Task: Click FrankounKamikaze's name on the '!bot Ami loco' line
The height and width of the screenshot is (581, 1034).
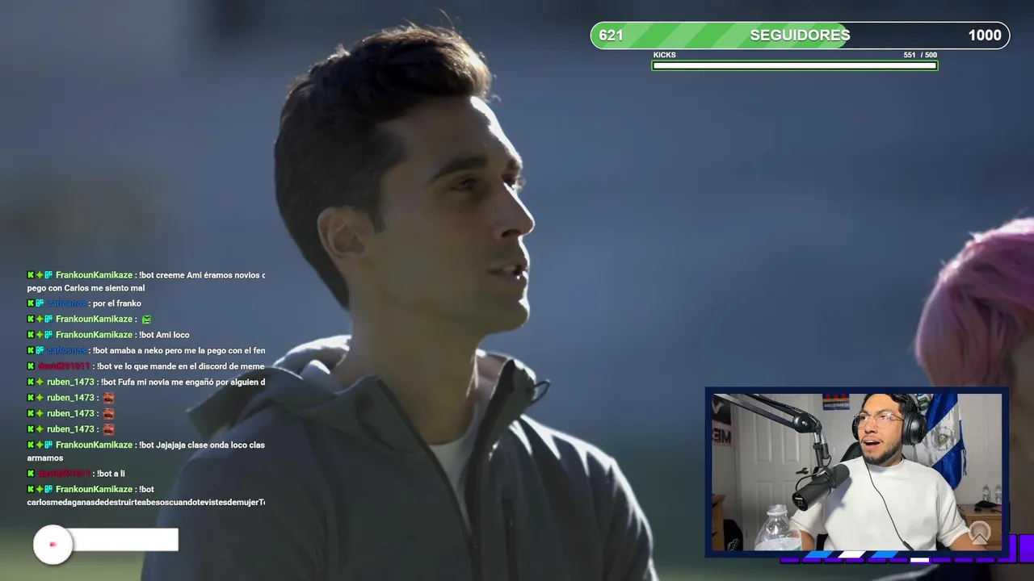Action: click(94, 335)
